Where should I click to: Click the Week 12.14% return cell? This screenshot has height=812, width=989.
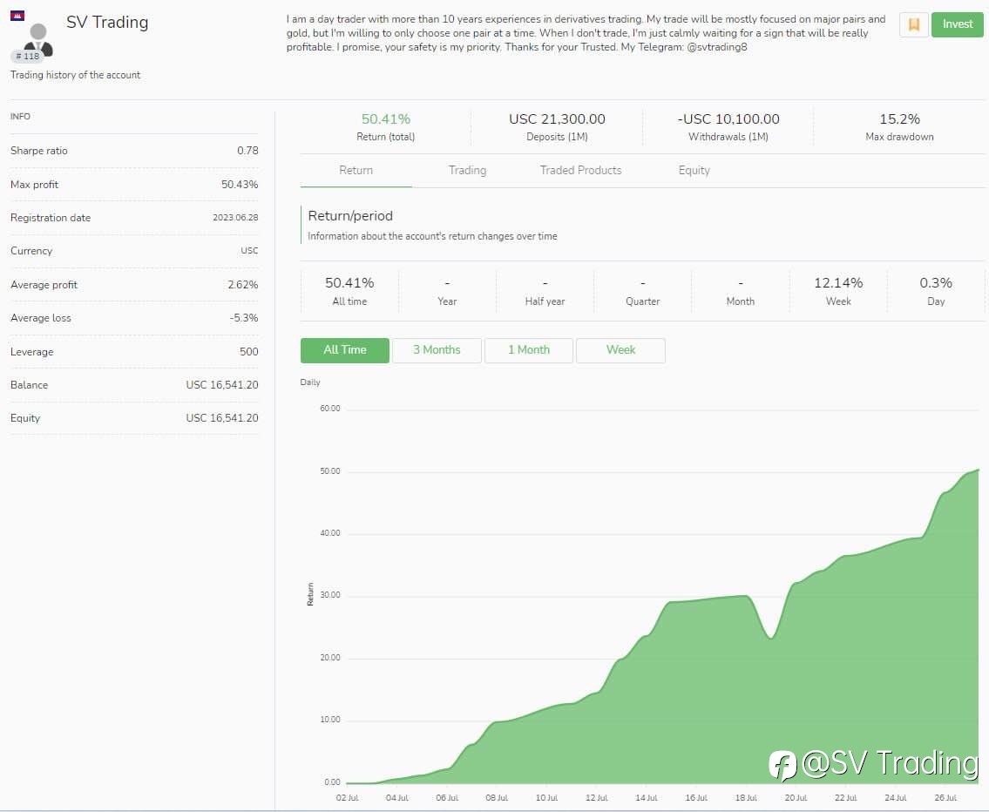(838, 291)
